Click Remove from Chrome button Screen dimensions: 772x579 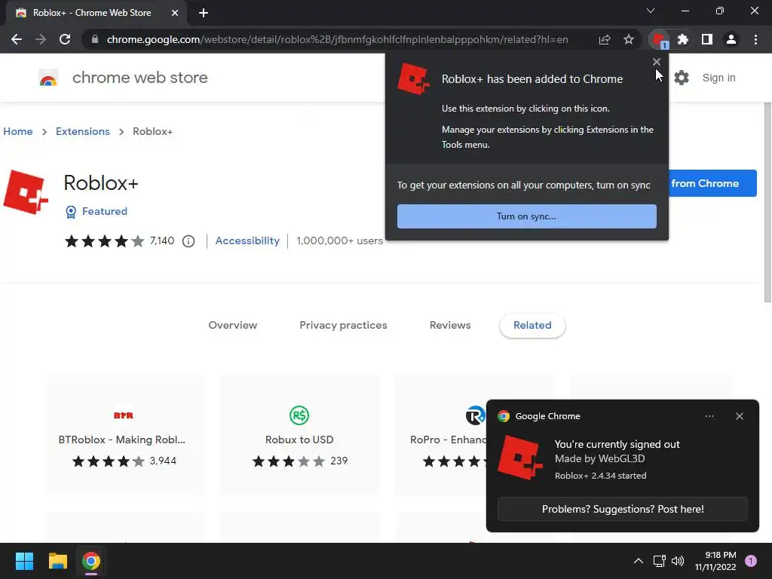click(x=712, y=183)
